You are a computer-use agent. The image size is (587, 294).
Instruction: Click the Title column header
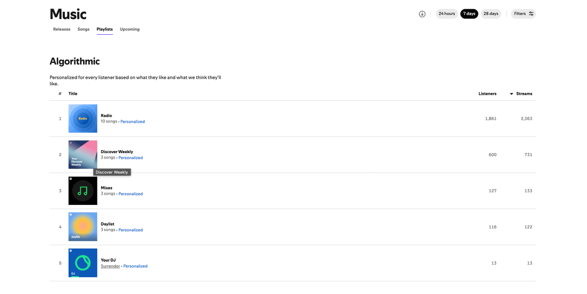coord(73,93)
